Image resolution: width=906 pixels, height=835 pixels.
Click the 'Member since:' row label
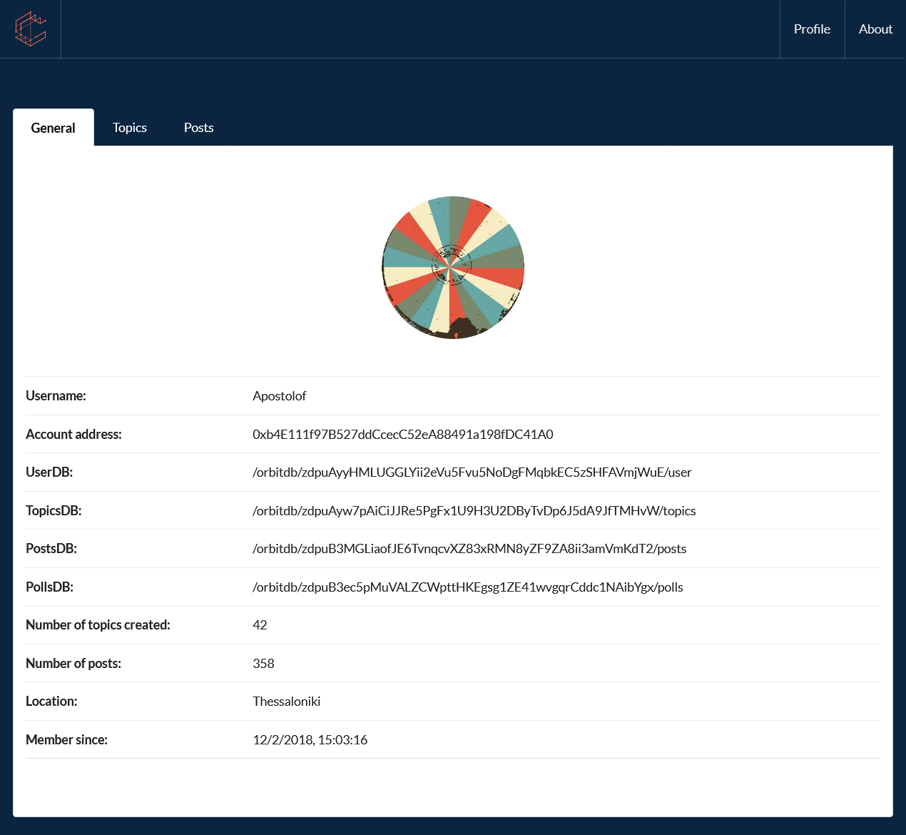coord(66,740)
